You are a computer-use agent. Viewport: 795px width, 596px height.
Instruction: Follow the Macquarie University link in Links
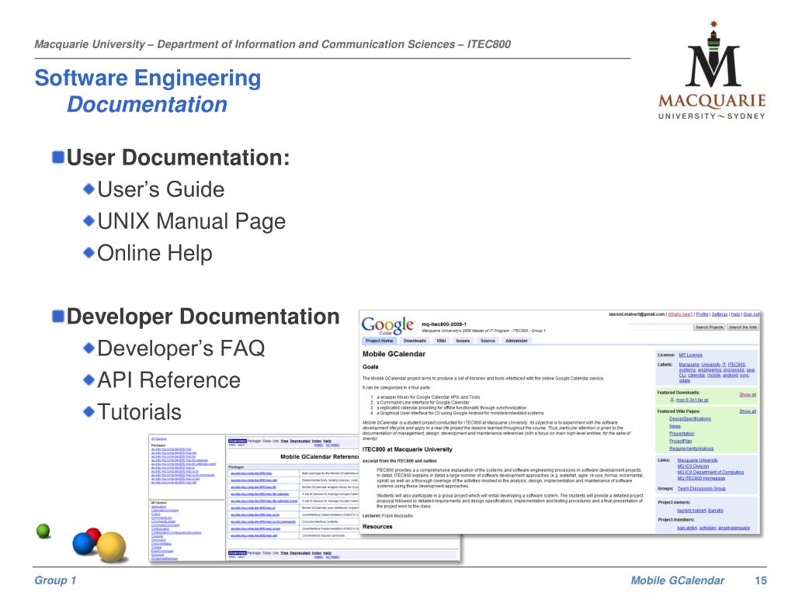(x=698, y=460)
